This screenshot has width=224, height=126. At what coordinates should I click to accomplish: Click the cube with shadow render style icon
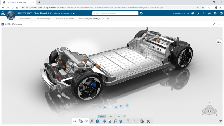(x=121, y=121)
